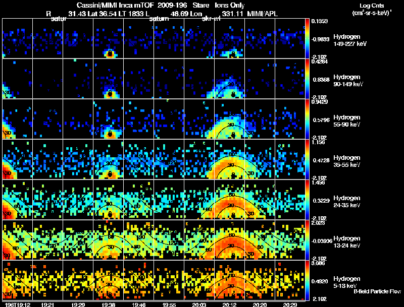
Task: Click the 20:12 time axis label
Action: coord(230,305)
